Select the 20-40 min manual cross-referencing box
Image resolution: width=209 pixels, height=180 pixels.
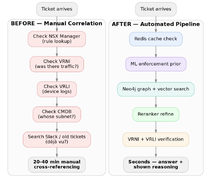coord(57,165)
